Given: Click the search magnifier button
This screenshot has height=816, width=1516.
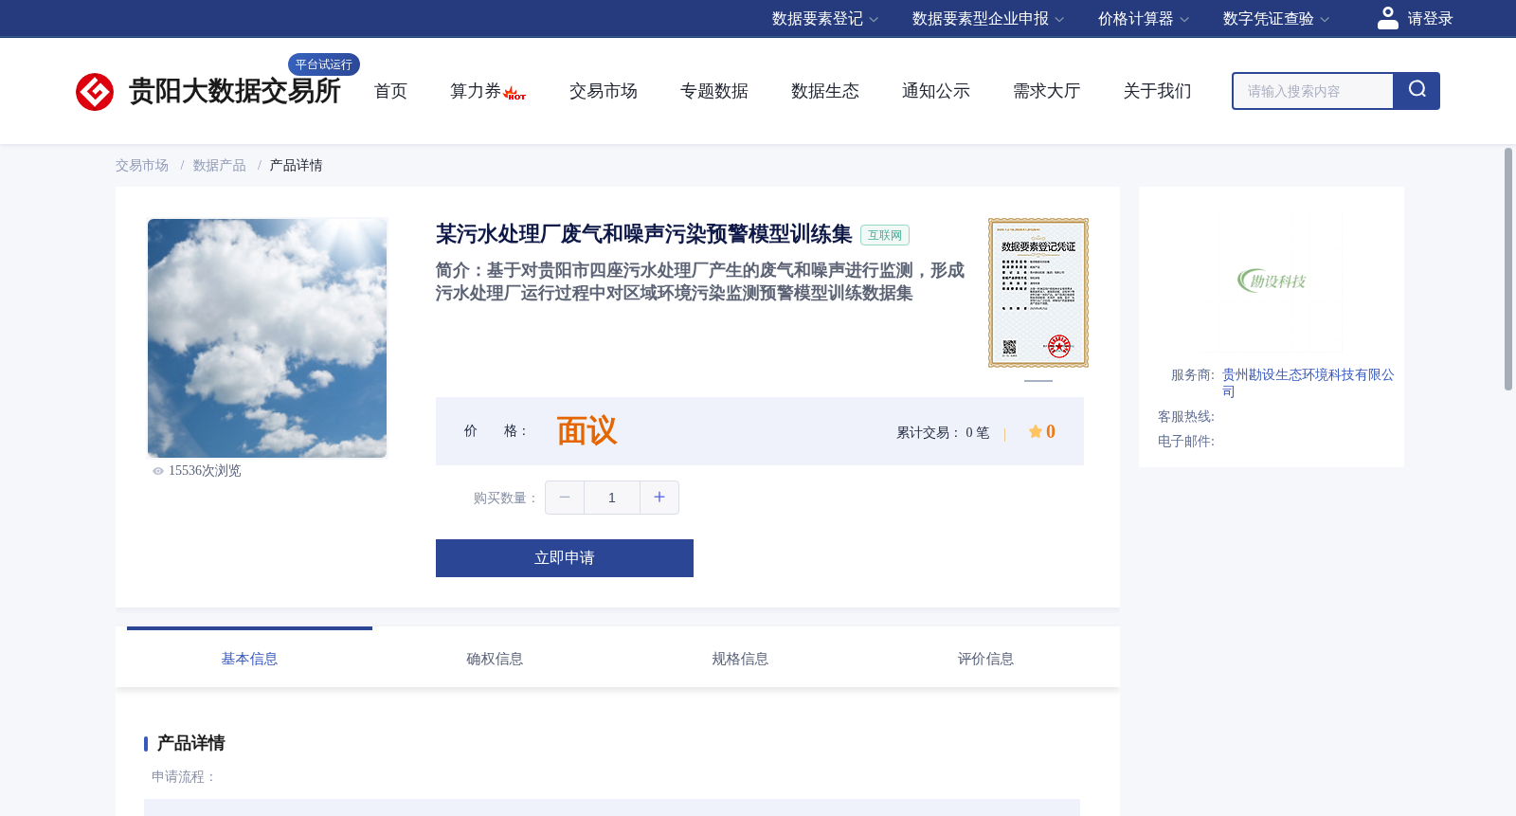Looking at the screenshot, I should pyautogui.click(x=1417, y=91).
